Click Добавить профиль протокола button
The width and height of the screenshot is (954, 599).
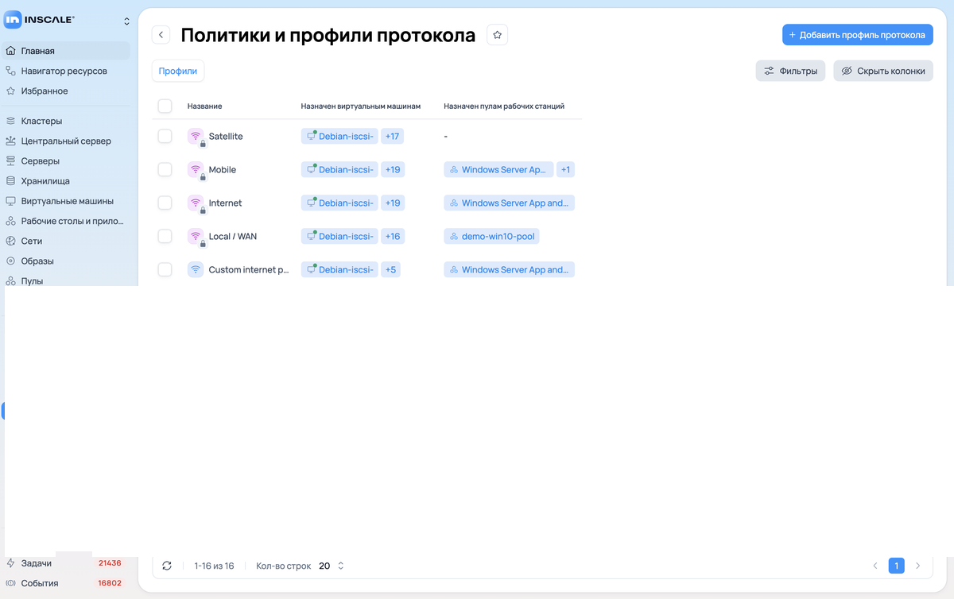pos(858,35)
